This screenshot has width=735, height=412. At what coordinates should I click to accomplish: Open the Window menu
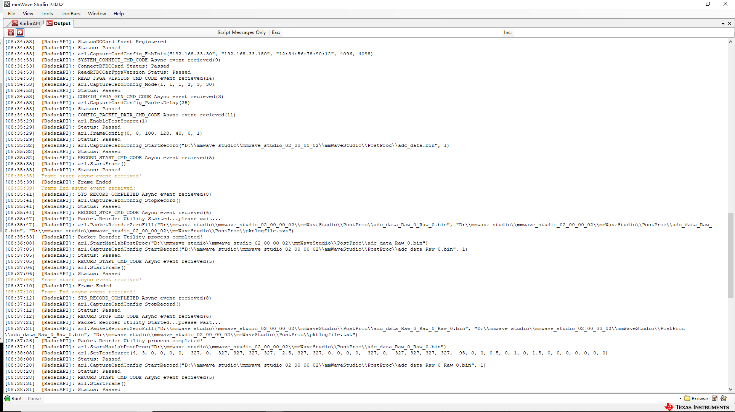[x=97, y=13]
